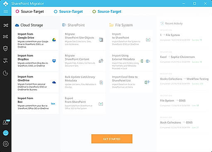Click the Recent Activity clock icon
This screenshot has height=152, width=212.
click(162, 23)
